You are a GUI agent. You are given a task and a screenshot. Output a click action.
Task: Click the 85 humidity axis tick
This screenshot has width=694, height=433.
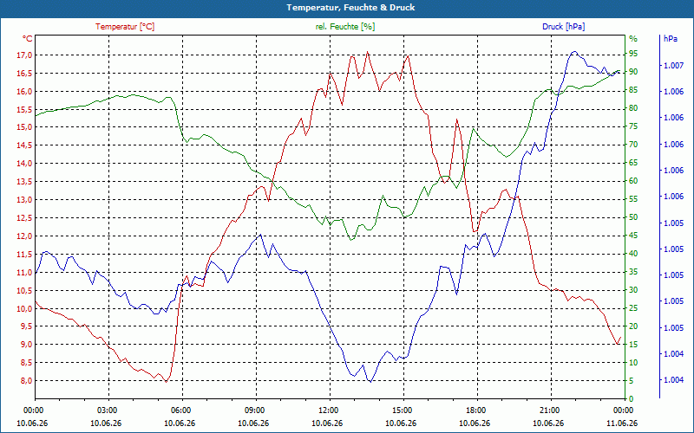[x=633, y=90]
